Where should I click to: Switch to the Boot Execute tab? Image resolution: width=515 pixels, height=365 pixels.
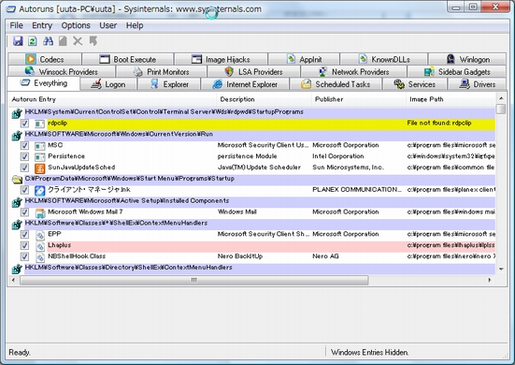point(128,59)
